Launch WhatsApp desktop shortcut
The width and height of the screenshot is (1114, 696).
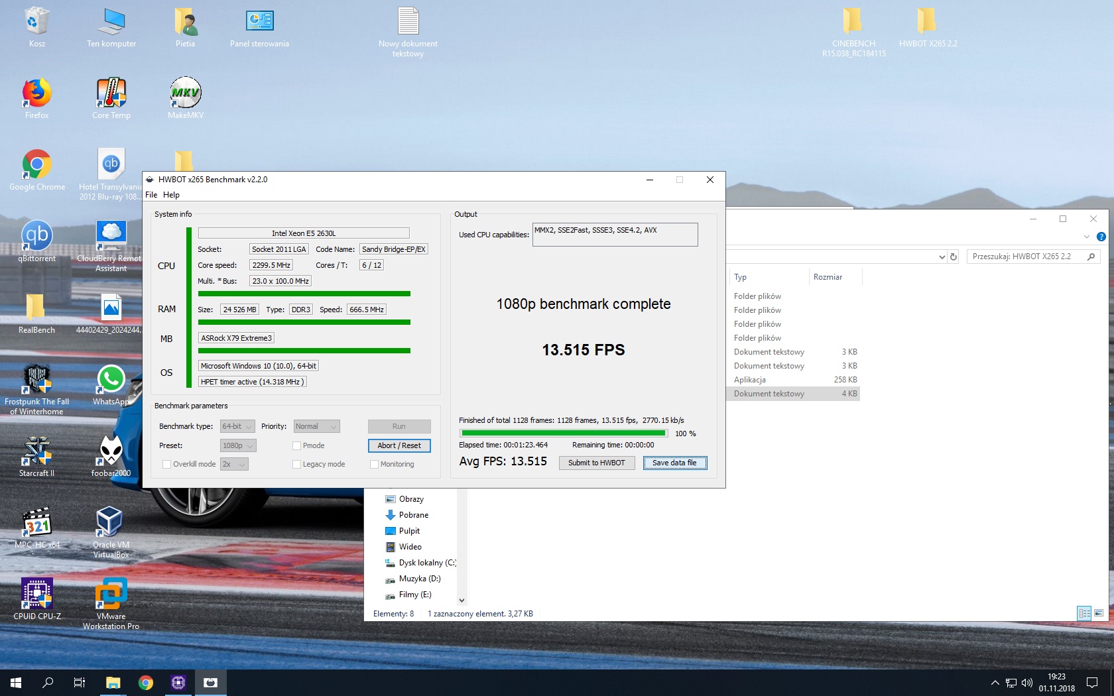coord(111,379)
